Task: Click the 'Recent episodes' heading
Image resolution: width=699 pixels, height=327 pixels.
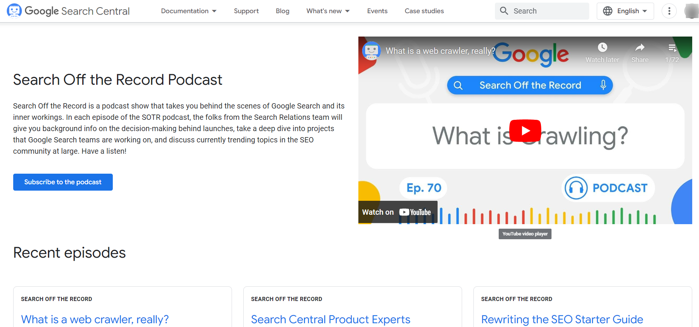Action: coord(69,253)
